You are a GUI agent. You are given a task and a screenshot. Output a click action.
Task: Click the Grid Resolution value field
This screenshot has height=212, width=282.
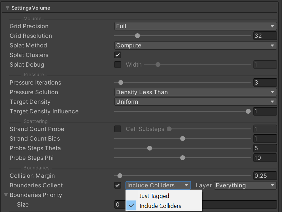pos(265,36)
